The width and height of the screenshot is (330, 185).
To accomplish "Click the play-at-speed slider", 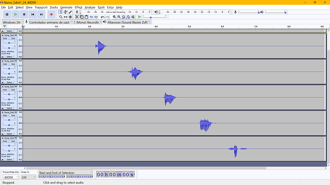I will pos(154,17).
